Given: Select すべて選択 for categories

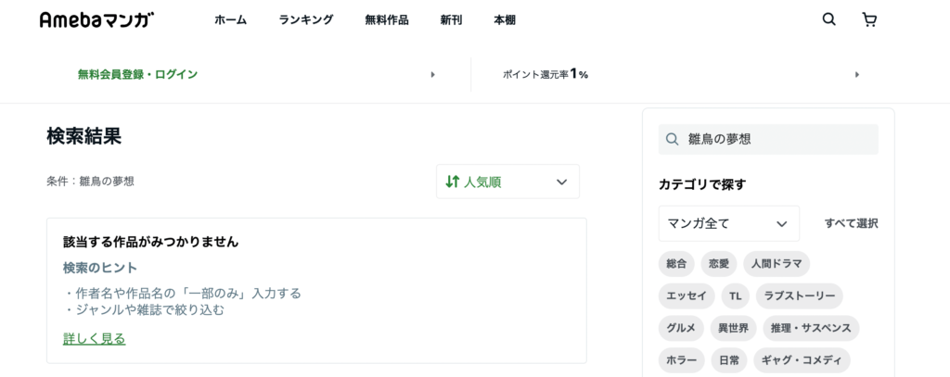Looking at the screenshot, I should [x=852, y=223].
